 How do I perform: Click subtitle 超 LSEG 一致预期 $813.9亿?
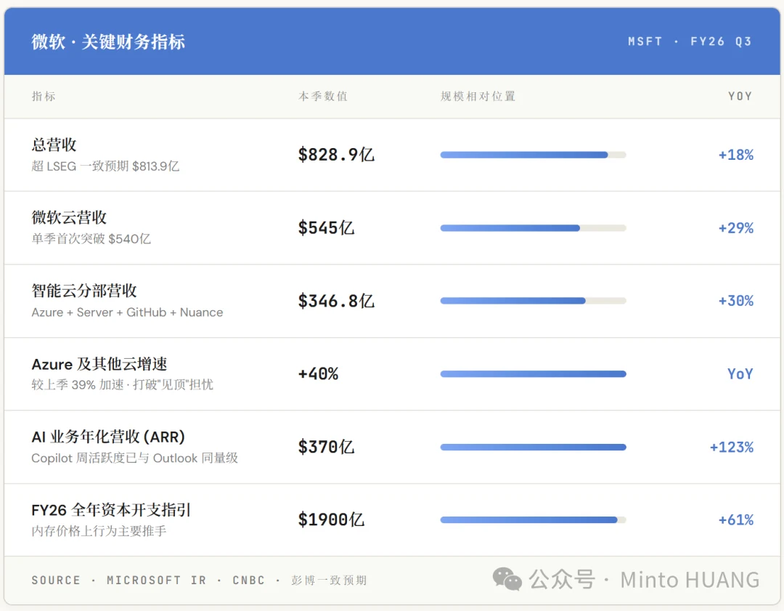click(105, 166)
